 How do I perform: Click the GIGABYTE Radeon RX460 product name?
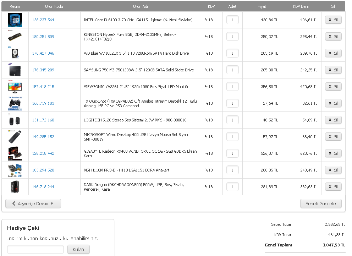tap(140, 153)
